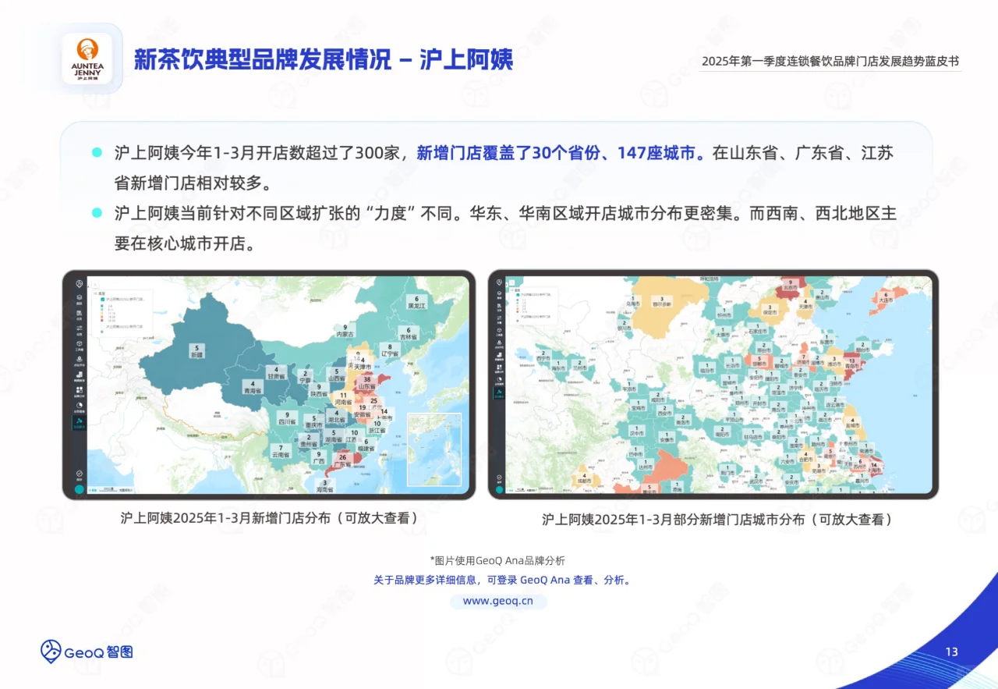Viewport: 998px width, 689px height.
Task: Select the document icon in province map sidebar
Action: (x=79, y=314)
